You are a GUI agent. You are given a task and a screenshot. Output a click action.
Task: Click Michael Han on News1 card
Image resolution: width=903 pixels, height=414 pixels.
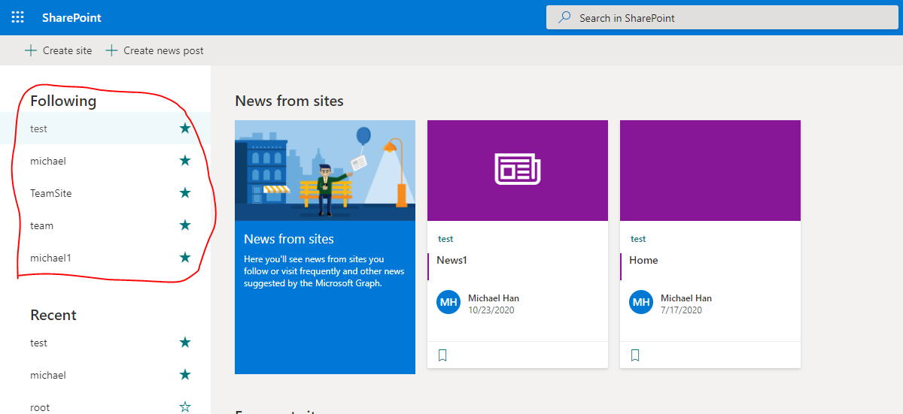click(494, 298)
